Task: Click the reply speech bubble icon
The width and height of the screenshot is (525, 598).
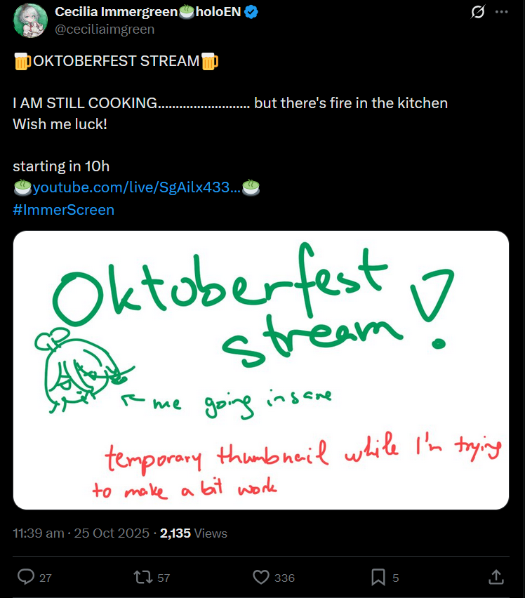Action: pos(26,577)
